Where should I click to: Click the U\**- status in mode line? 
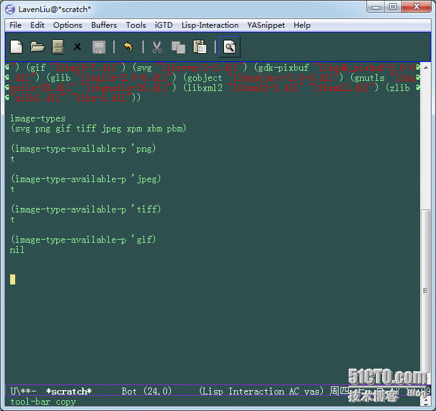pyautogui.click(x=23, y=391)
